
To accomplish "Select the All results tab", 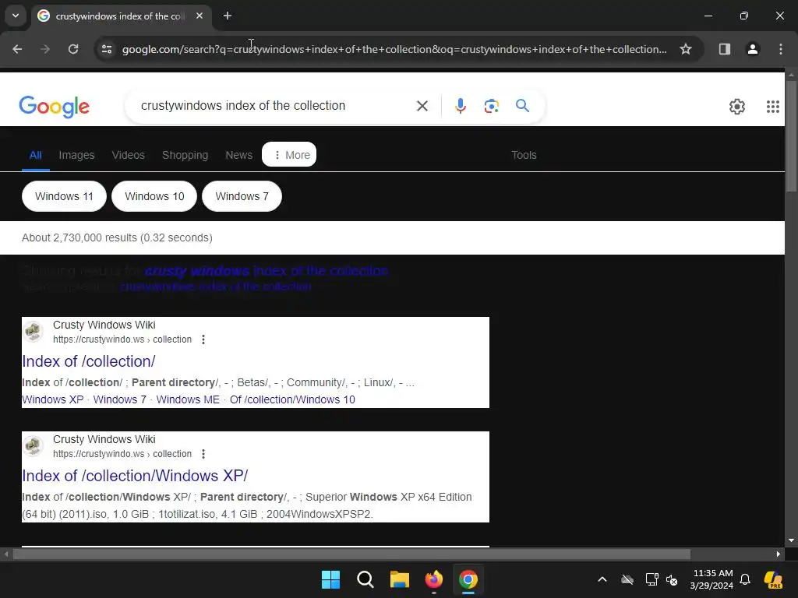I will [x=35, y=155].
